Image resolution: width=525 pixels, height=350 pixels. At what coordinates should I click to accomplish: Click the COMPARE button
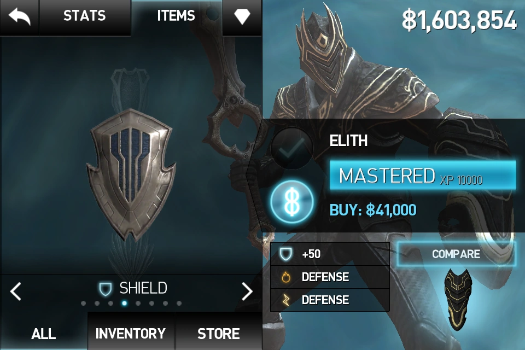pos(456,254)
